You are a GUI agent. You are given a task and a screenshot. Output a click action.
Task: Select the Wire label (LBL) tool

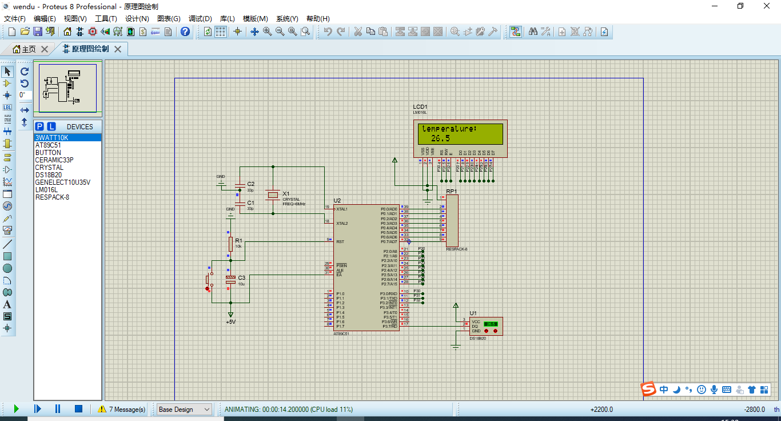tap(7, 107)
